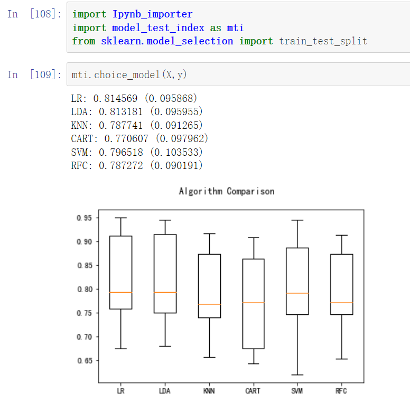Image resolution: width=410 pixels, height=402 pixels.
Task: Click the 0.95 y-axis tick label
Action: click(x=85, y=218)
